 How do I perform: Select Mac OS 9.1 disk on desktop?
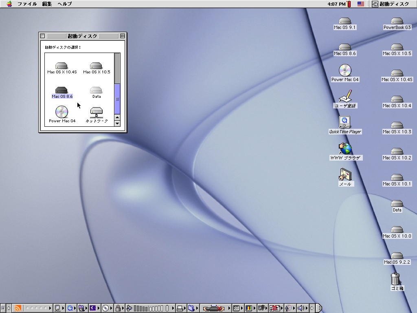coord(345,23)
